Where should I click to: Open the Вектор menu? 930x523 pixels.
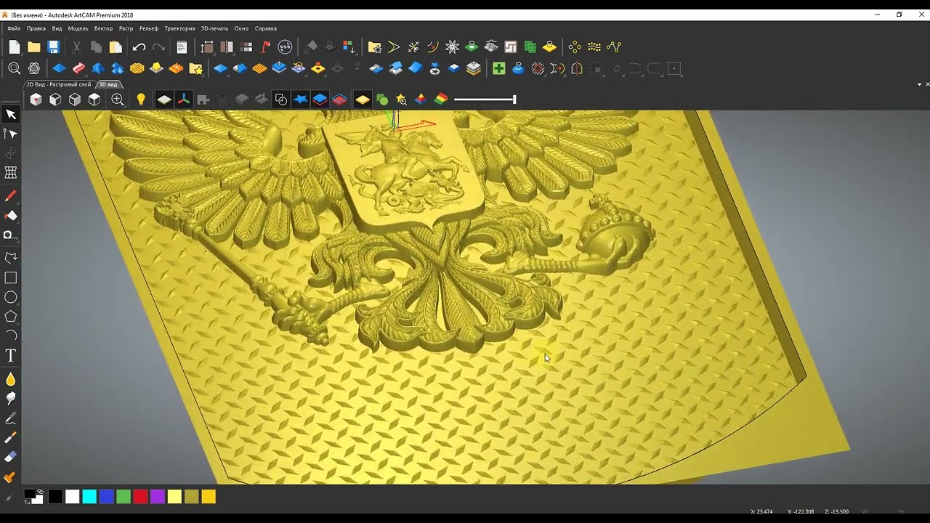[x=103, y=28]
